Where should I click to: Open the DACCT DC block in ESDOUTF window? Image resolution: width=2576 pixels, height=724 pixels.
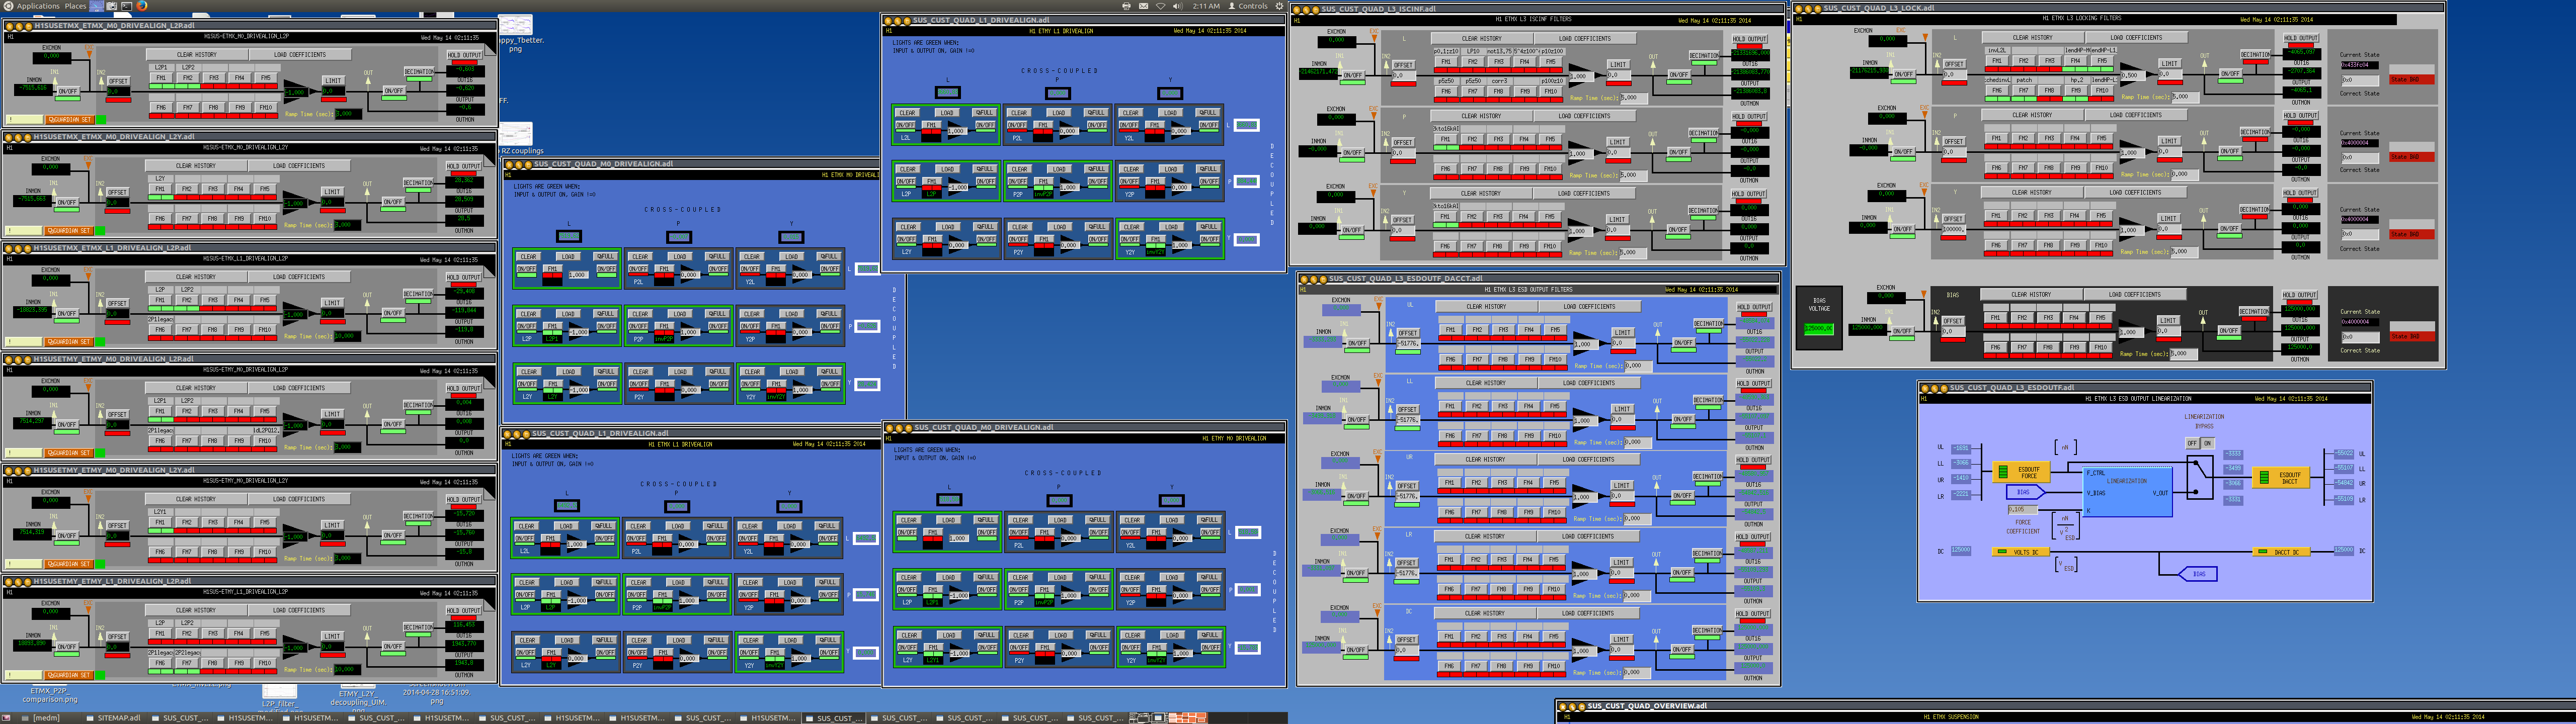[2281, 551]
